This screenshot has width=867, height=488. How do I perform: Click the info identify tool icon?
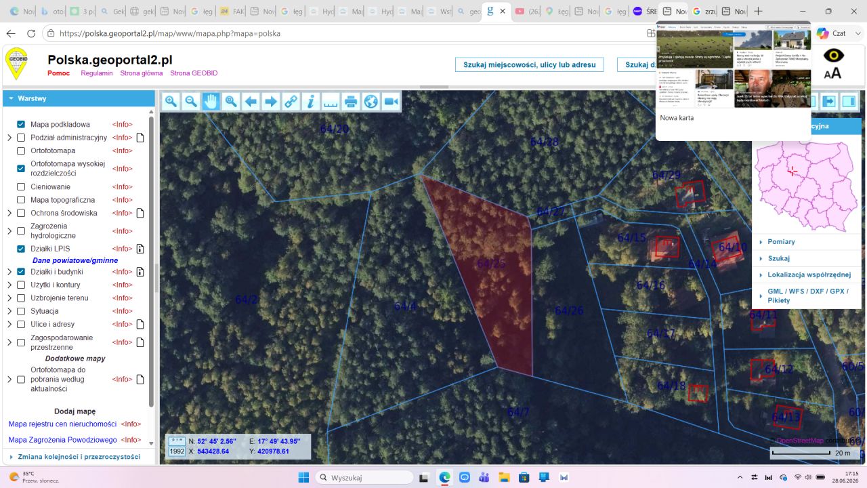click(x=311, y=102)
